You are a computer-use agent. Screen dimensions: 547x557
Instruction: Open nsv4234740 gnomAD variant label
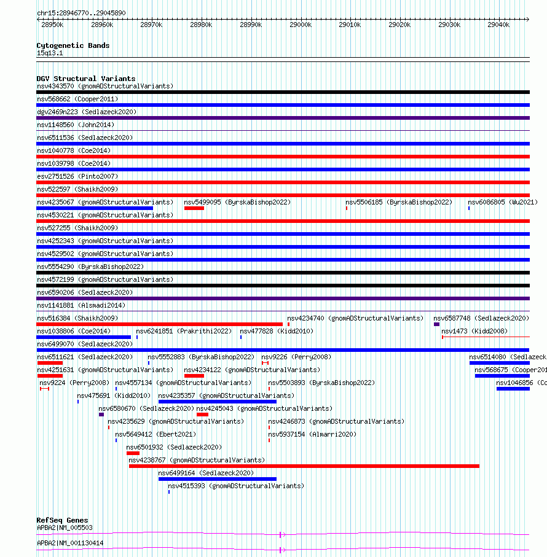(x=355, y=318)
